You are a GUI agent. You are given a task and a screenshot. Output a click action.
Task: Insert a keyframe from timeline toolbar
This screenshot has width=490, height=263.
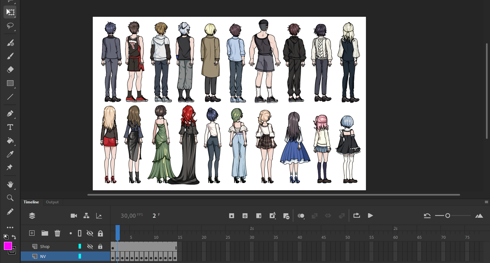click(231, 216)
